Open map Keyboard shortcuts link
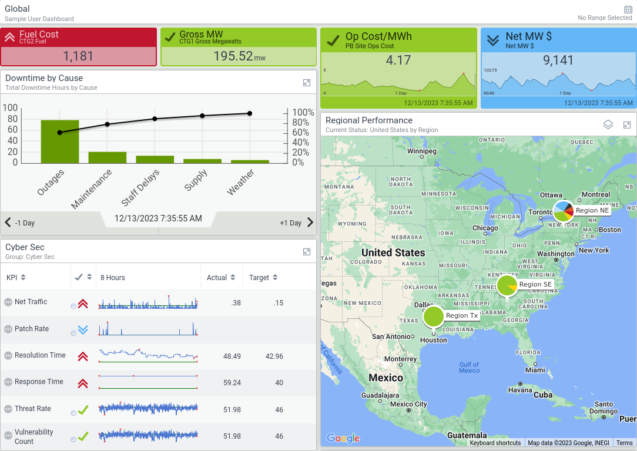 495,443
